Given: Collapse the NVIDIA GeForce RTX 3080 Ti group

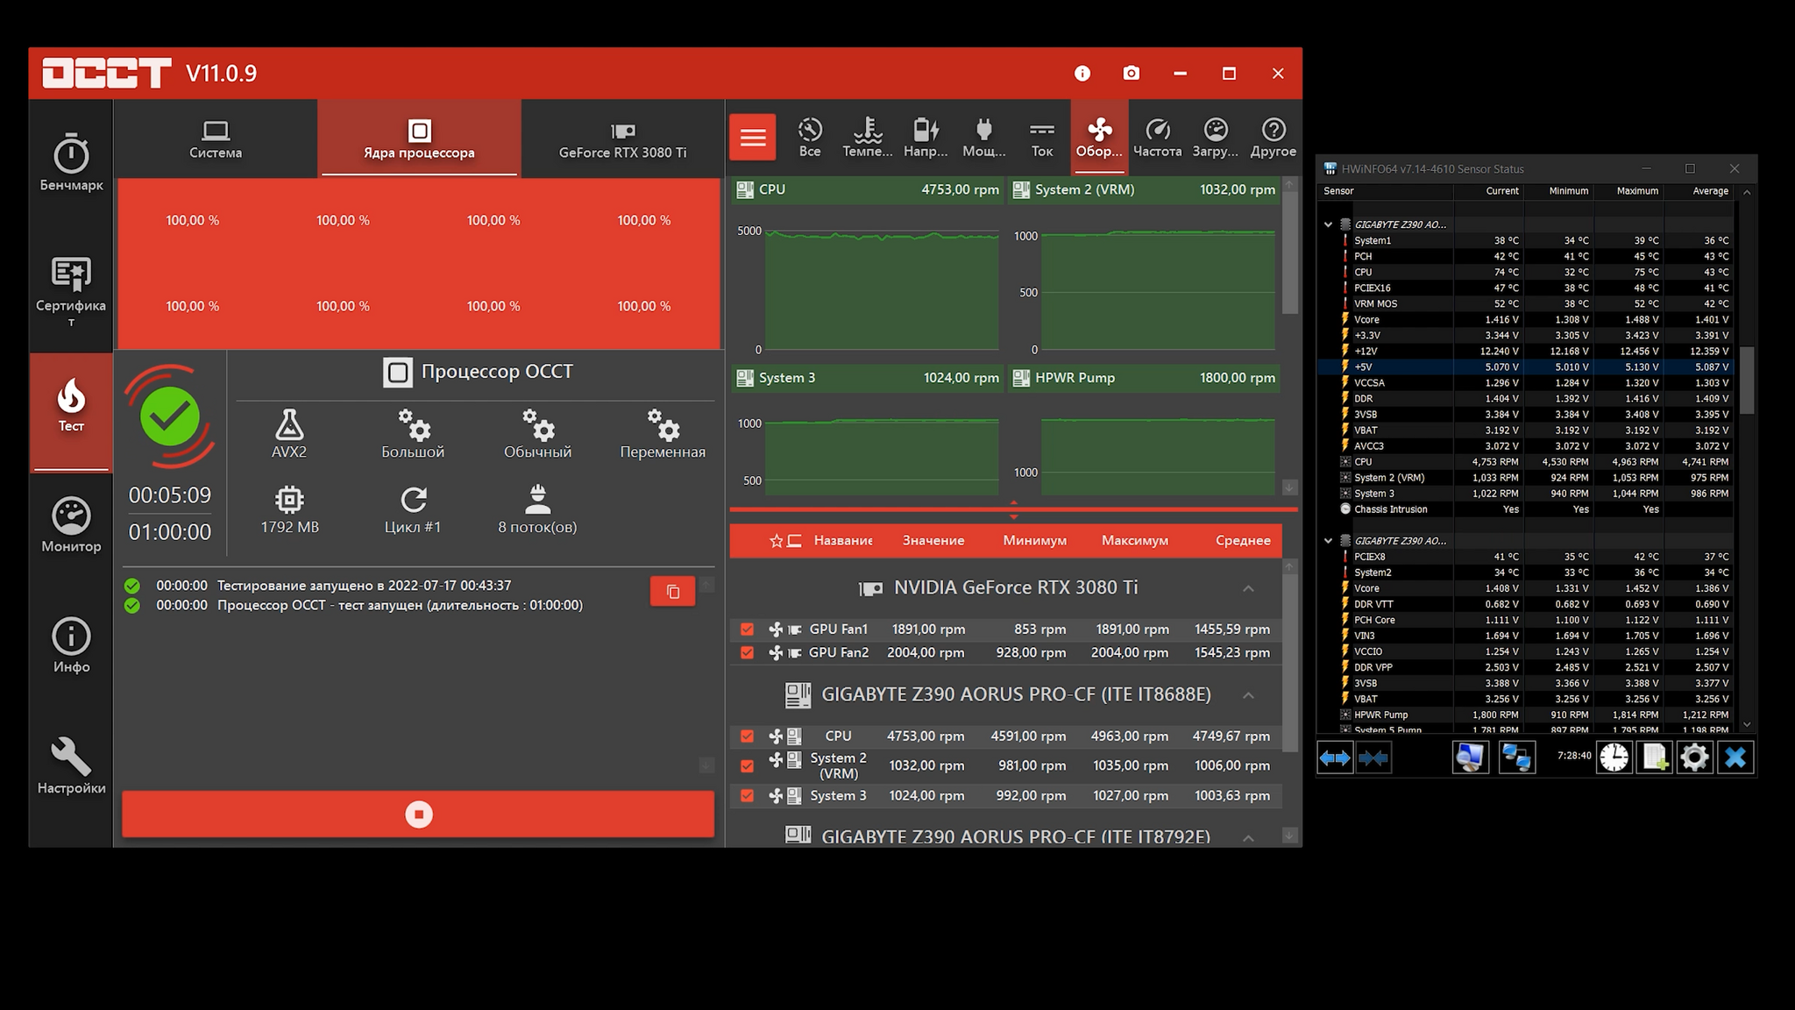Looking at the screenshot, I should [x=1248, y=588].
